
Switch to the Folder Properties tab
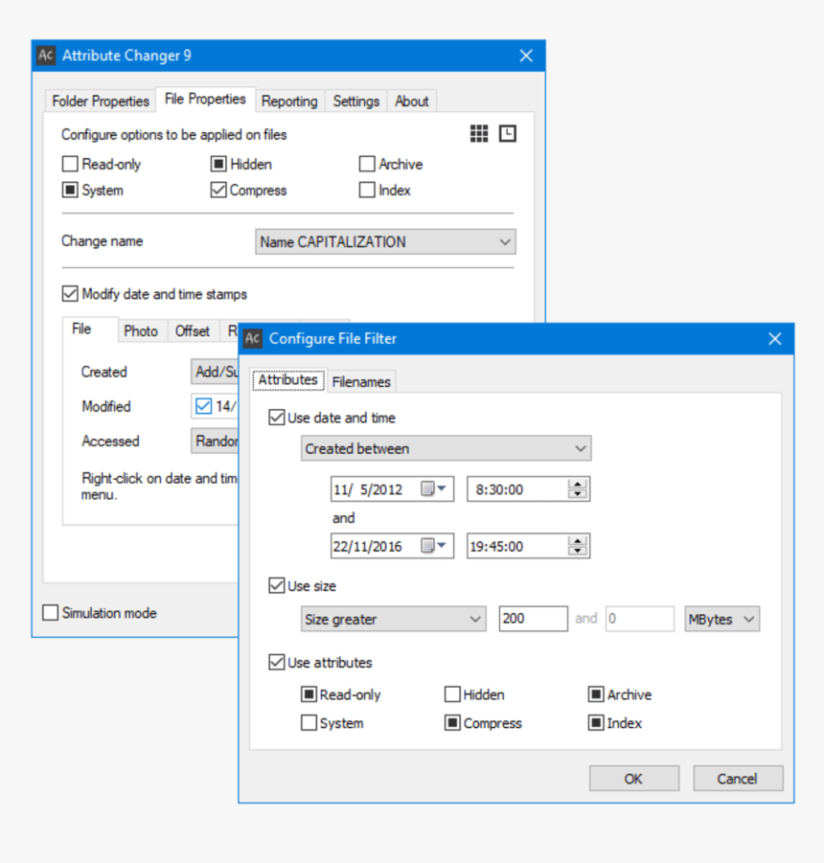[x=99, y=100]
